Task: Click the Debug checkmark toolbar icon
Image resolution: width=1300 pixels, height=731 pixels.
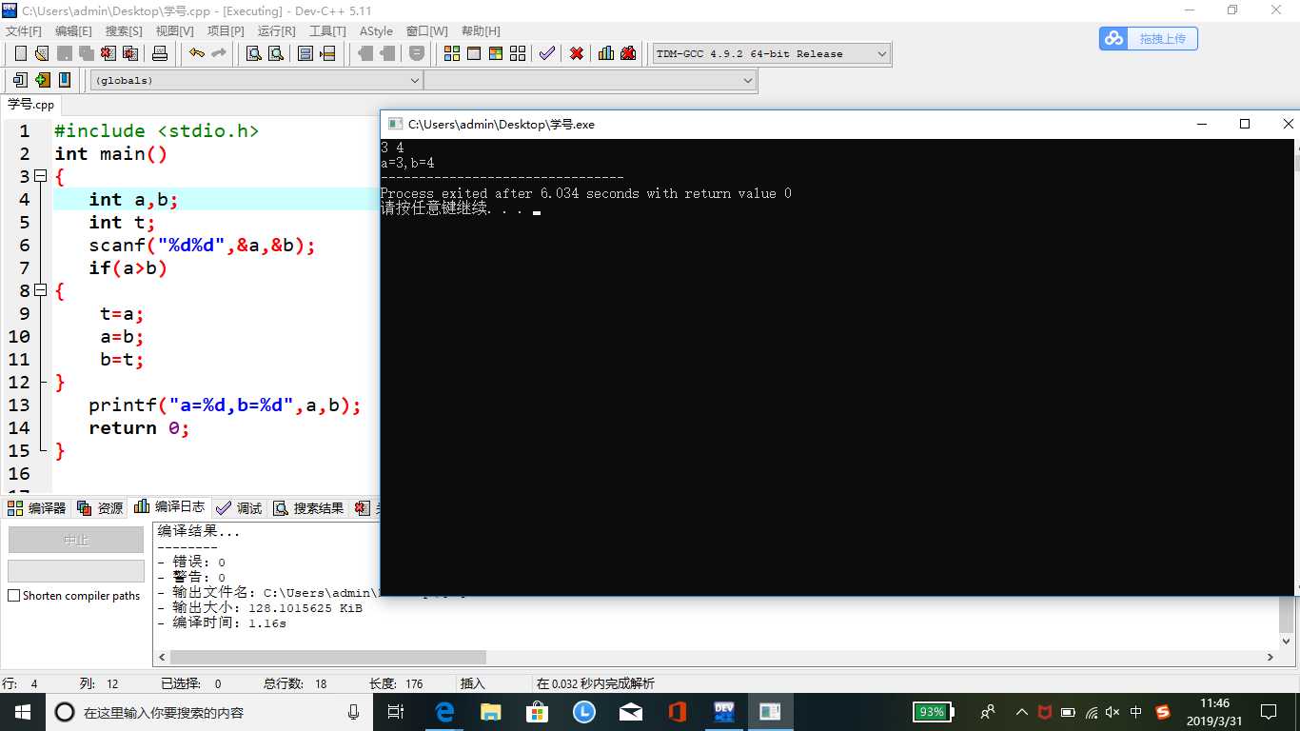Action: [547, 53]
